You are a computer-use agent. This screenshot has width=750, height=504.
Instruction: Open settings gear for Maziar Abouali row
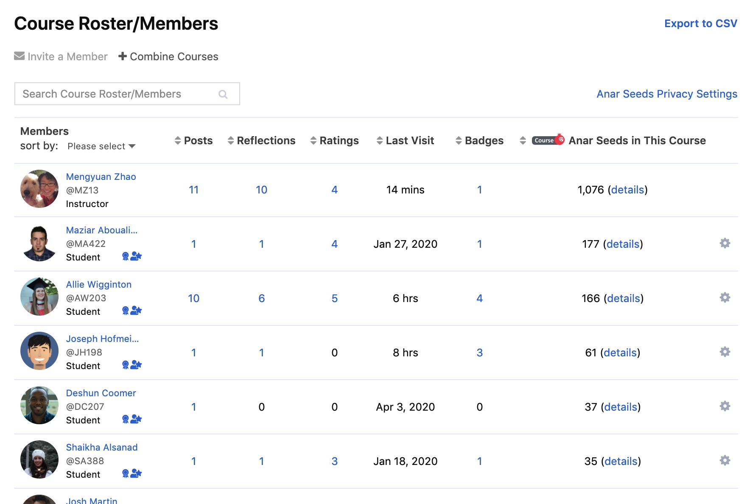tap(725, 243)
